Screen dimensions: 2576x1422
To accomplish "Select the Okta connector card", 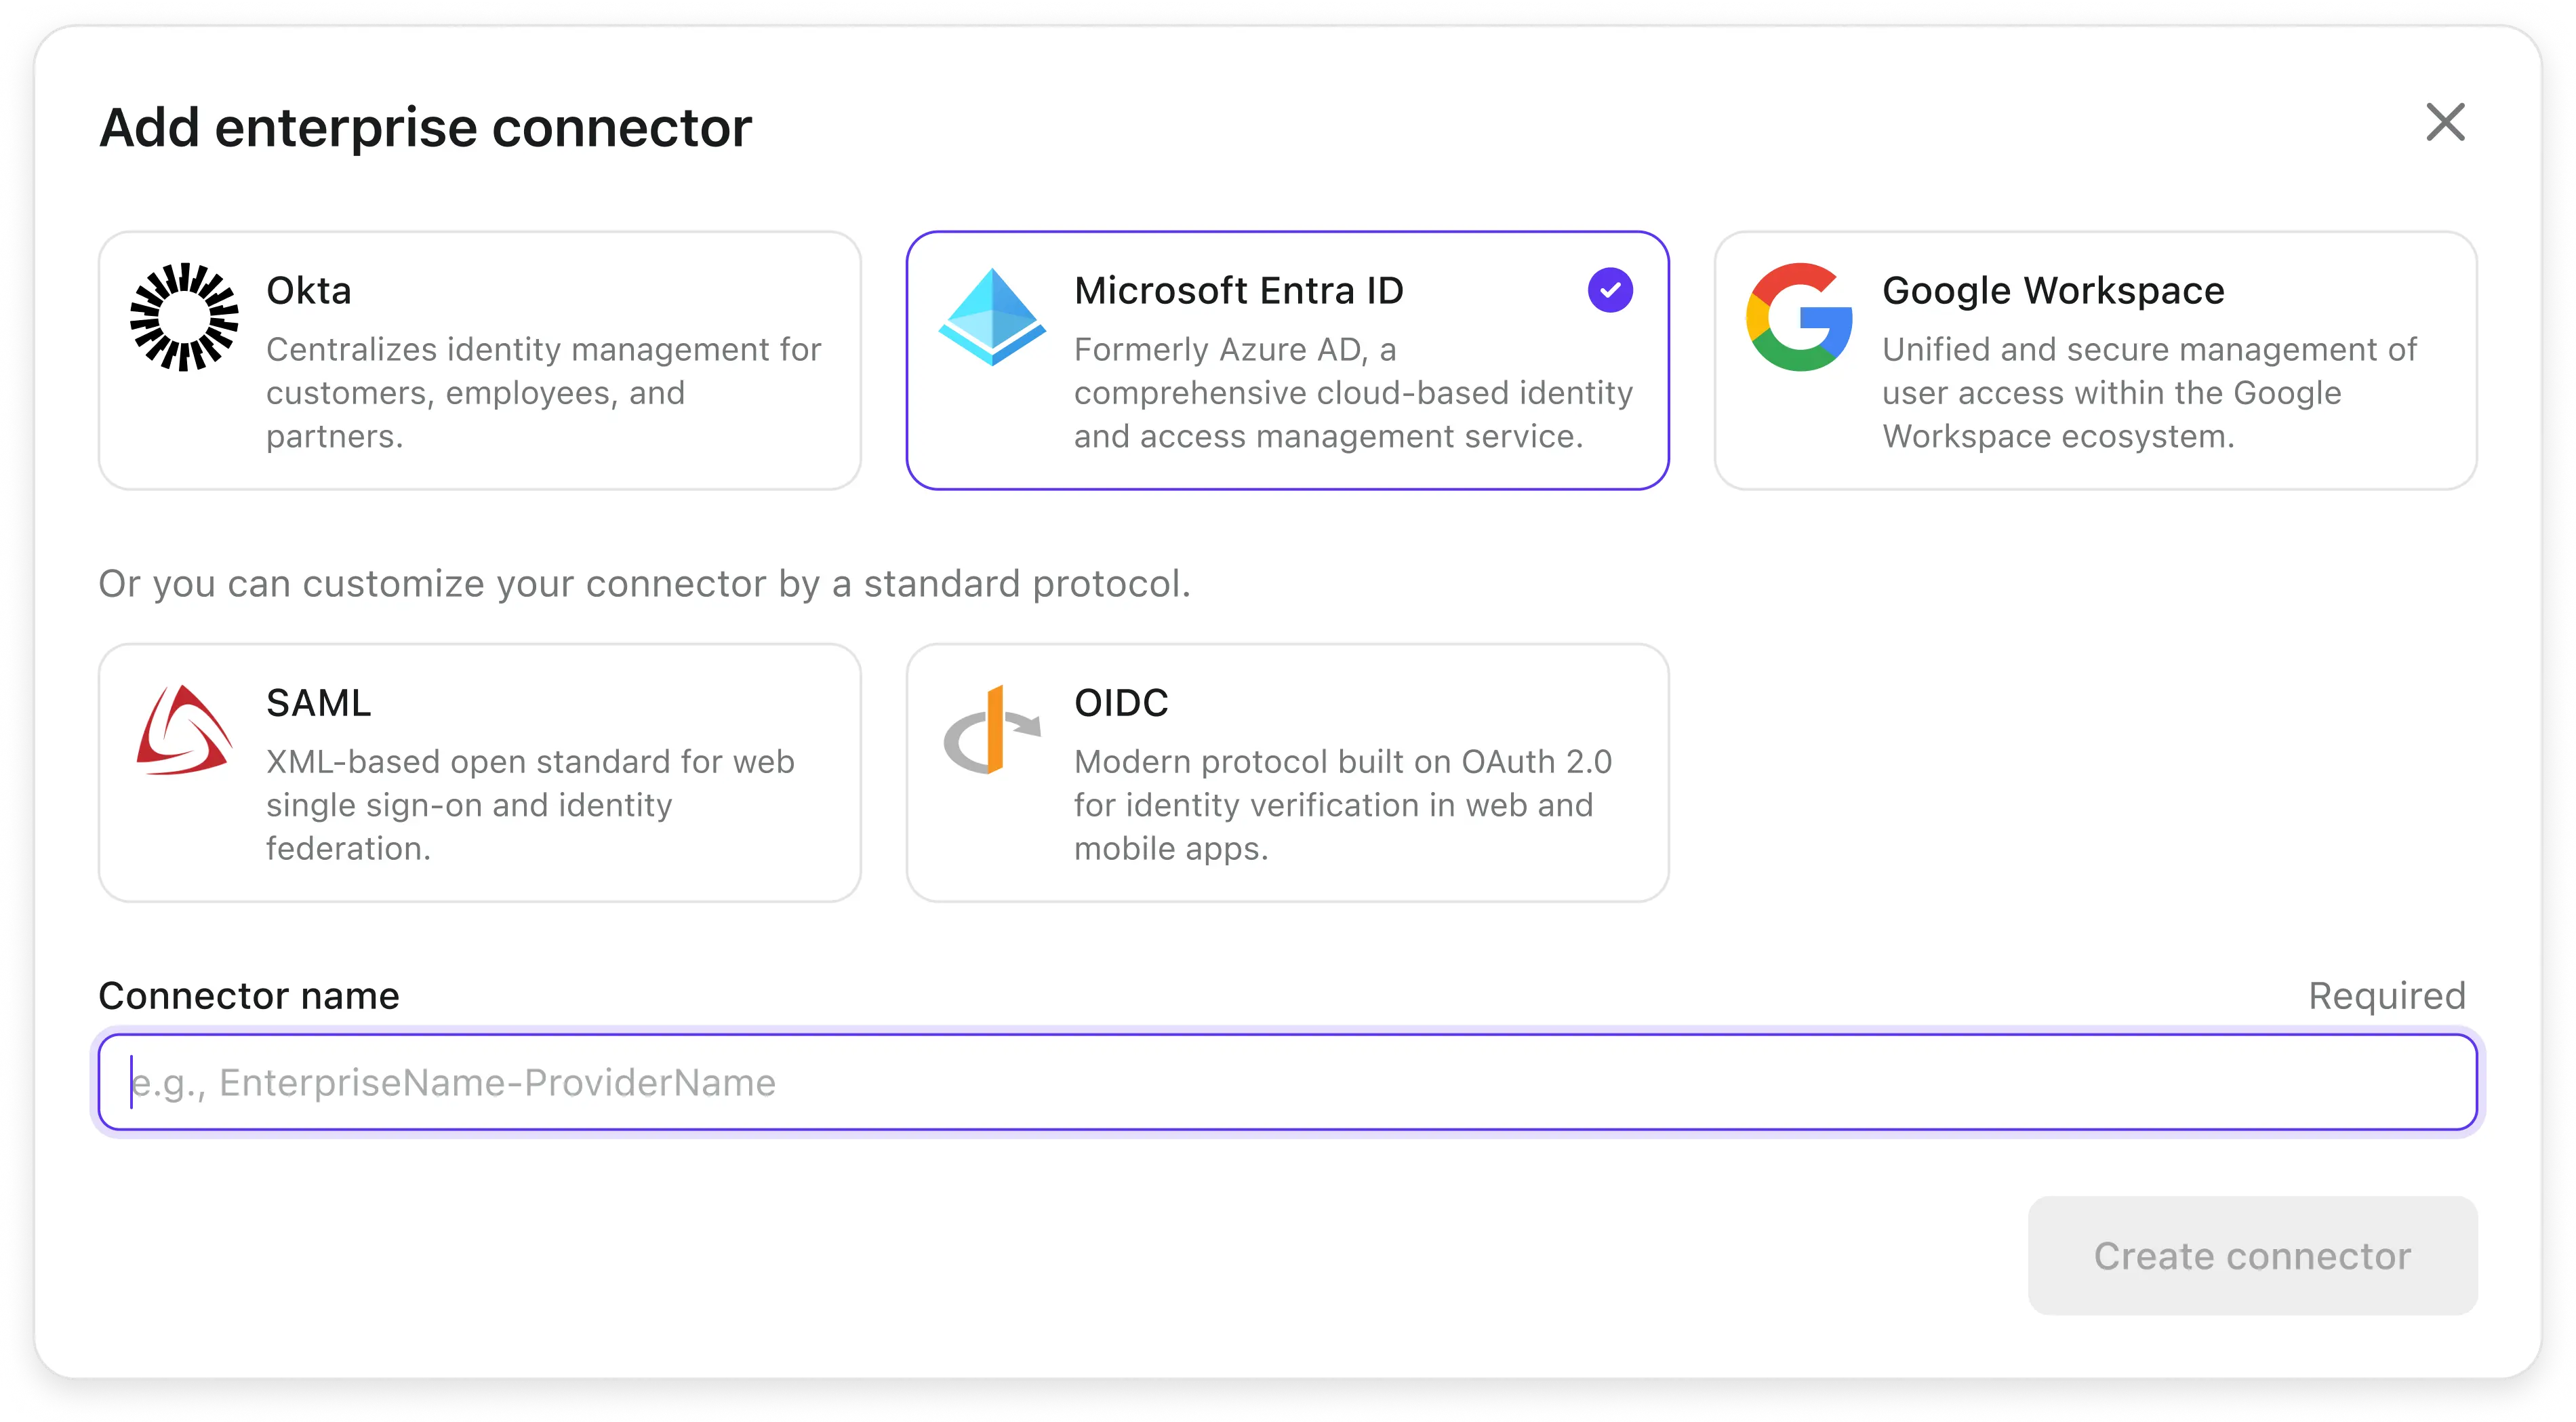I will 480,360.
